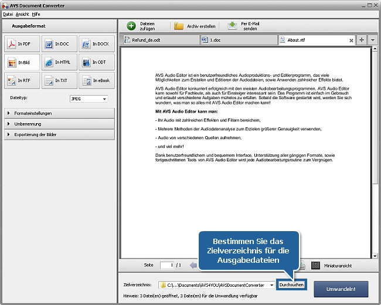Click the Durchsuchen browse button
Viewport: 381px width, 305px height.
click(x=291, y=285)
